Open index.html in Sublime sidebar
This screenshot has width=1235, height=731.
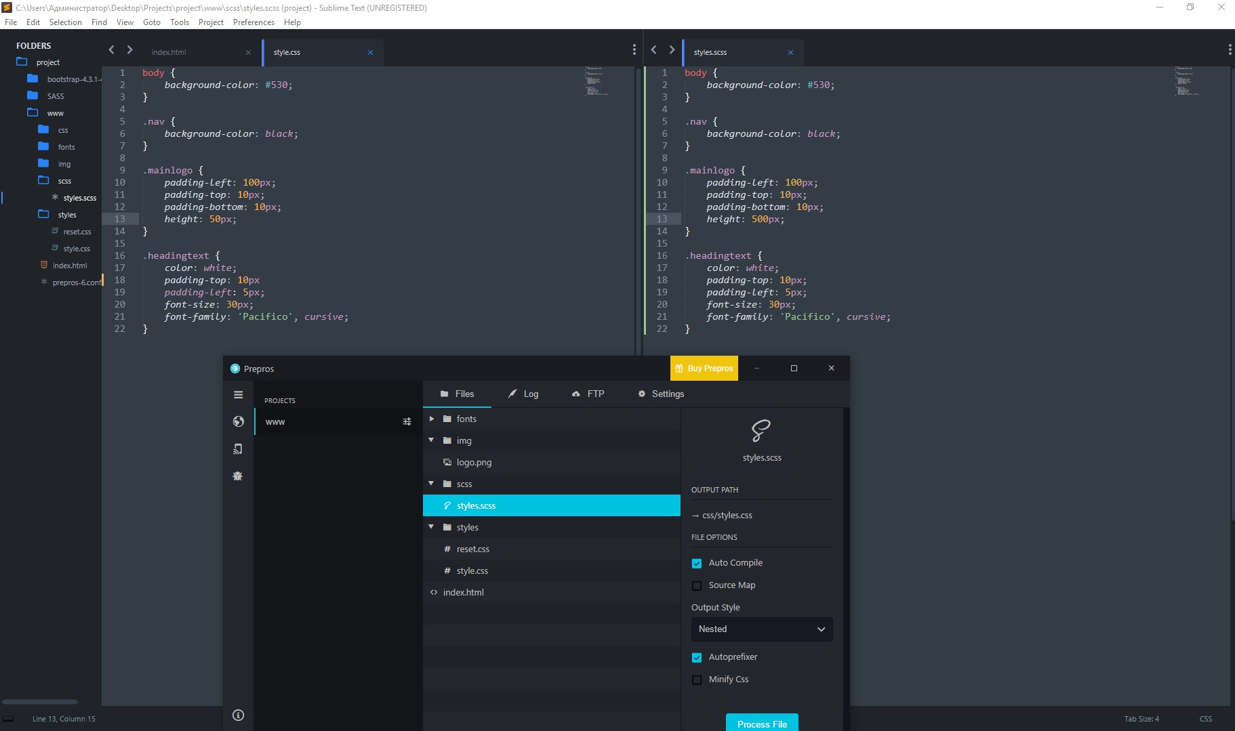(x=70, y=266)
